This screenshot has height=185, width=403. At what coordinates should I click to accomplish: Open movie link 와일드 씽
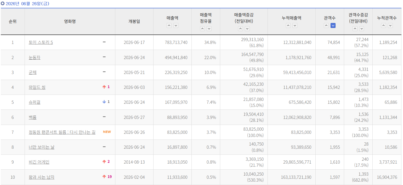point(37,87)
